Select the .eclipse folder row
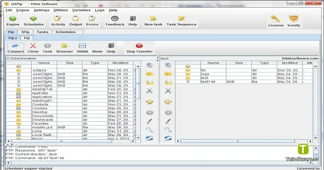324x170 pixels. (x=70, y=70)
